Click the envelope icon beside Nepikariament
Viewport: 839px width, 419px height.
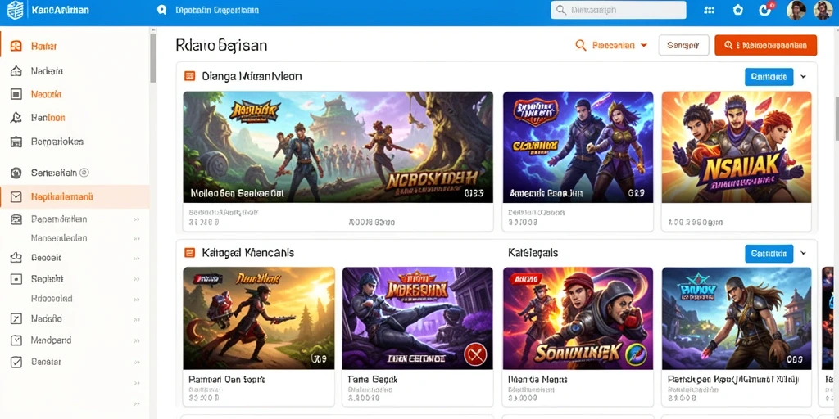pos(16,197)
